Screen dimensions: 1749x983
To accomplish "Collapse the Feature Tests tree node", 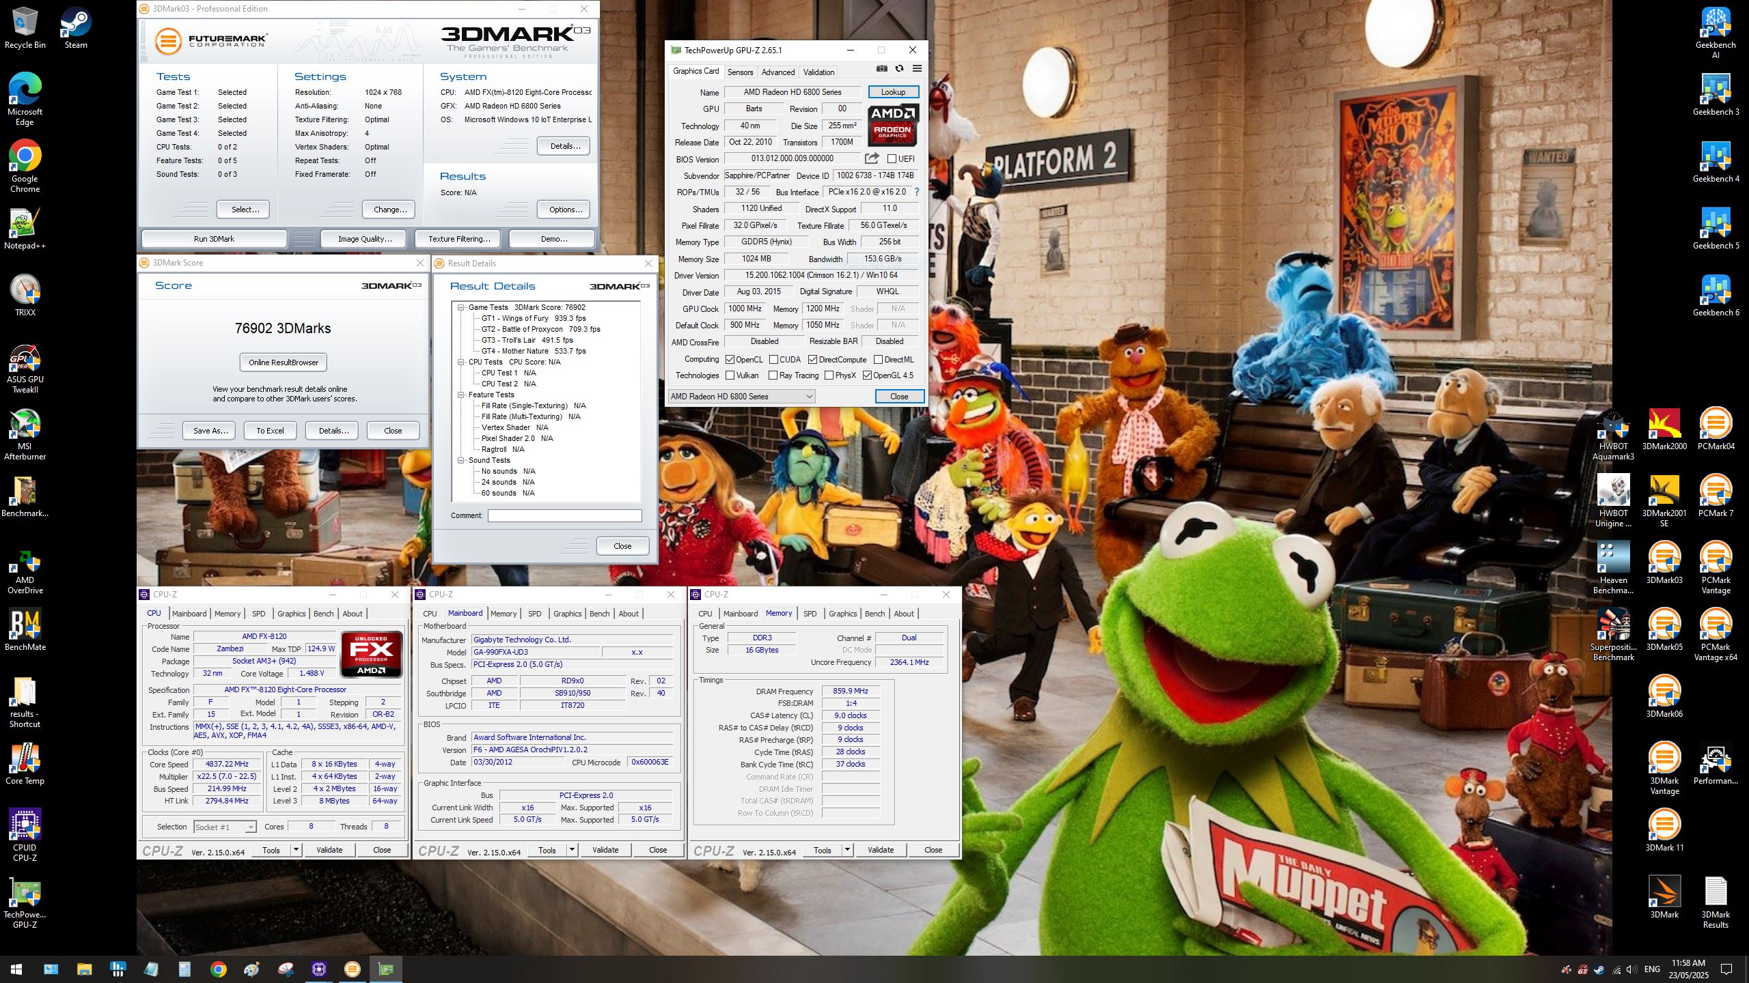I will click(461, 395).
